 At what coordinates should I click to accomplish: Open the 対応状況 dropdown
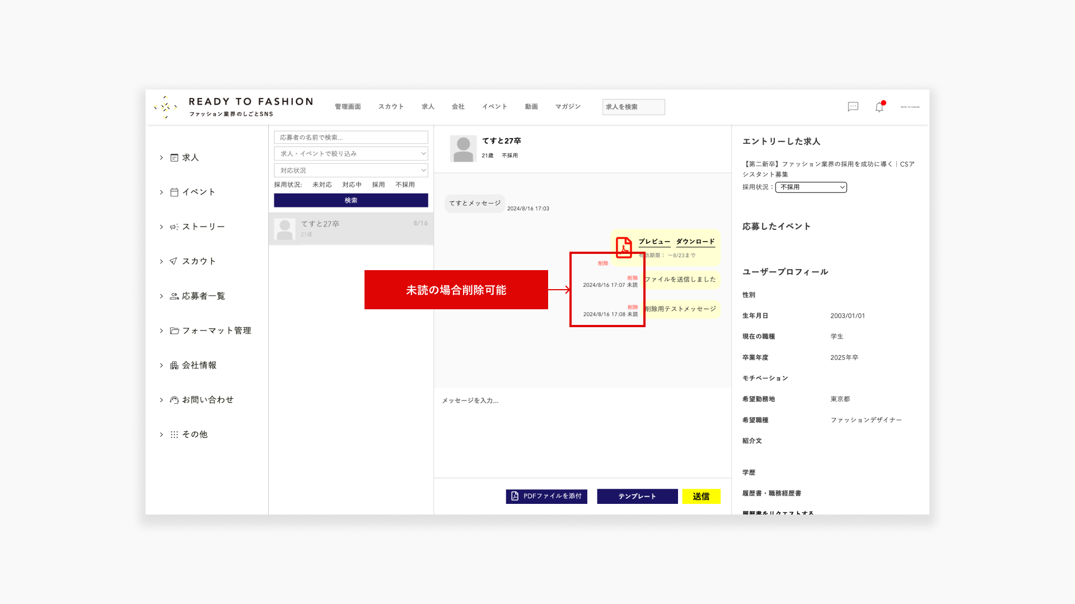click(351, 171)
